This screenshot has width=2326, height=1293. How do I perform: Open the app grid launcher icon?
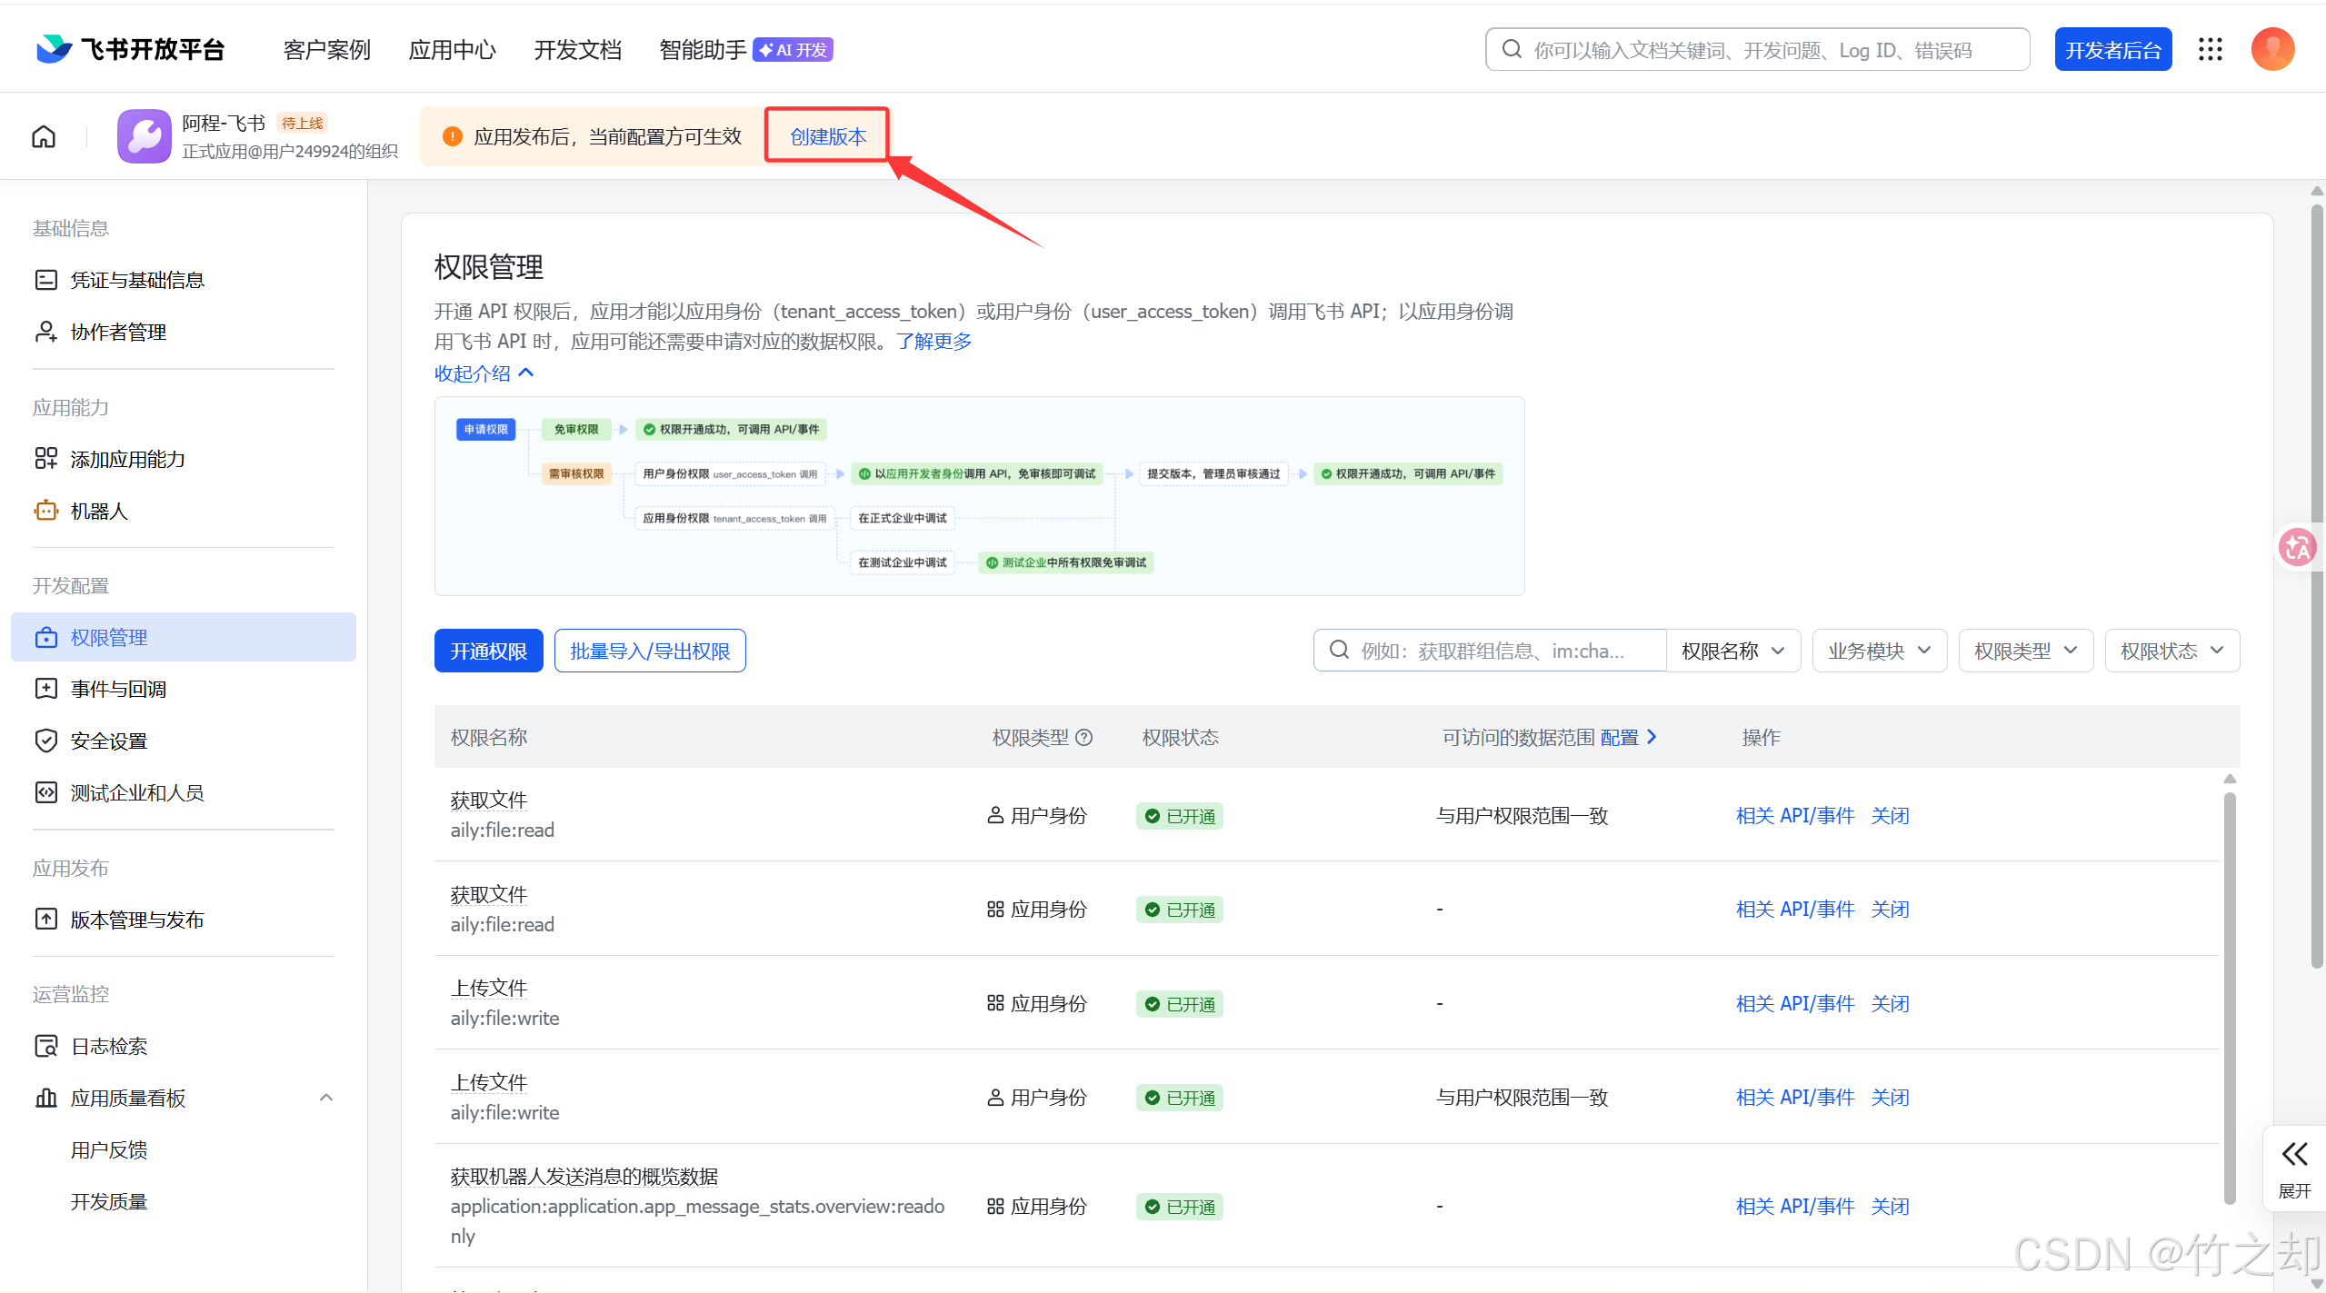click(2210, 50)
